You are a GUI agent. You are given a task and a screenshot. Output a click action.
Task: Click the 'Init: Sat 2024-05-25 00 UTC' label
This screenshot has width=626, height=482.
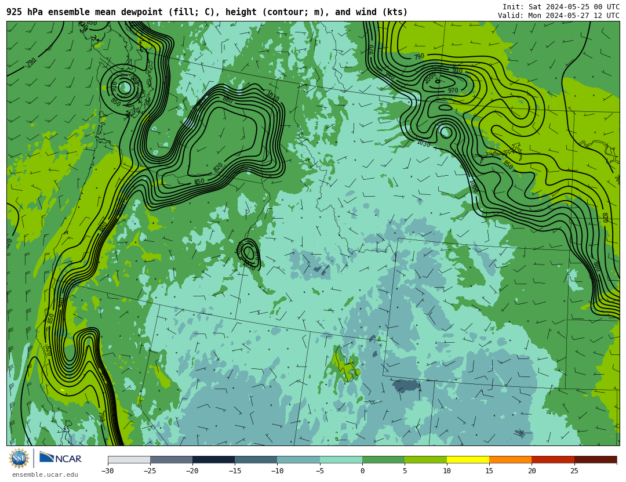[561, 7]
